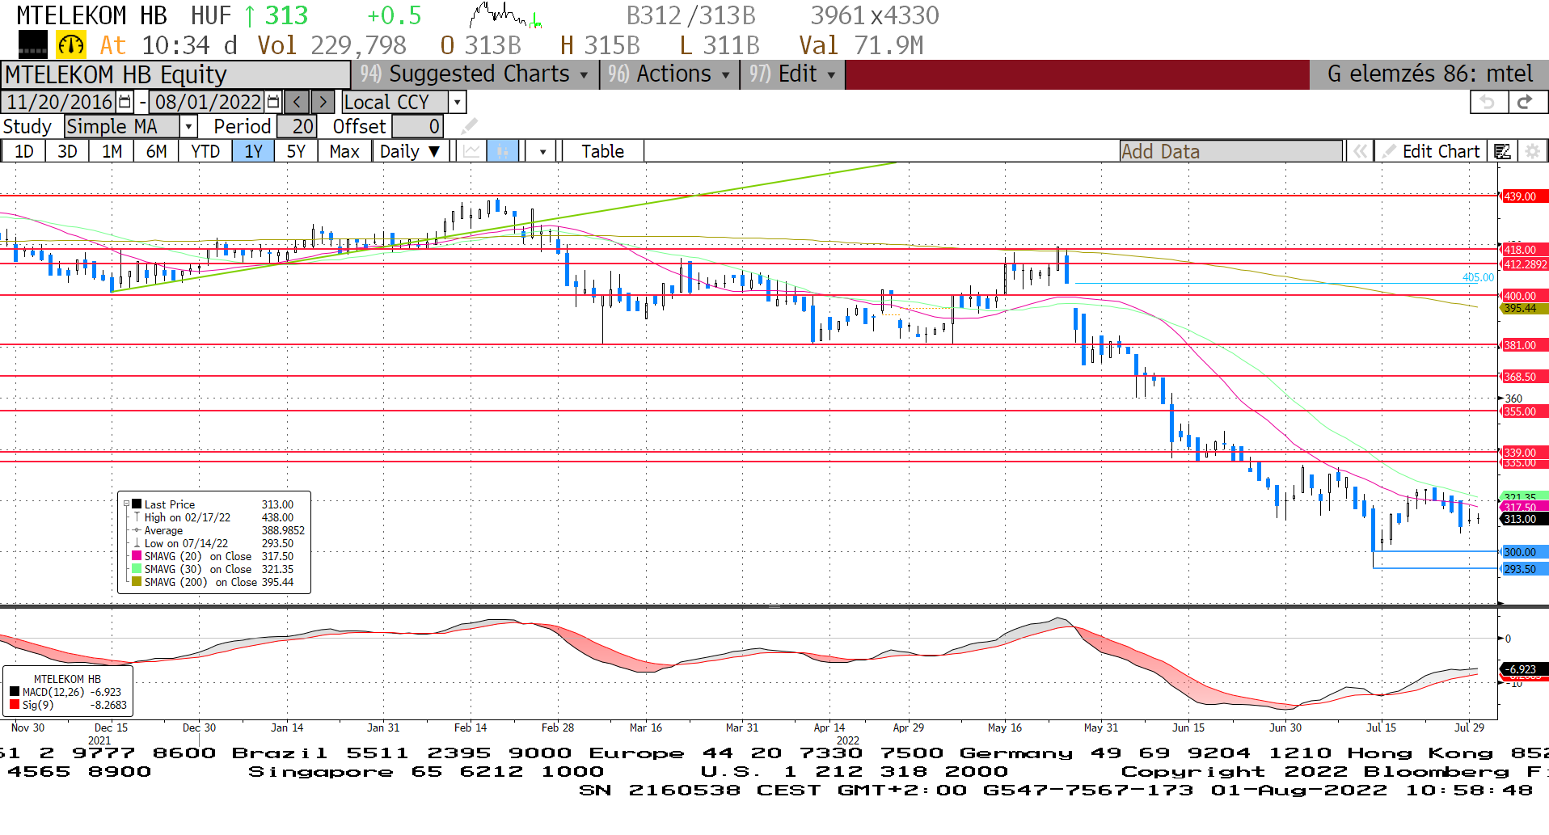Click the start date 11/20/2016 field
Image resolution: width=1549 pixels, height=835 pixels.
[59, 102]
